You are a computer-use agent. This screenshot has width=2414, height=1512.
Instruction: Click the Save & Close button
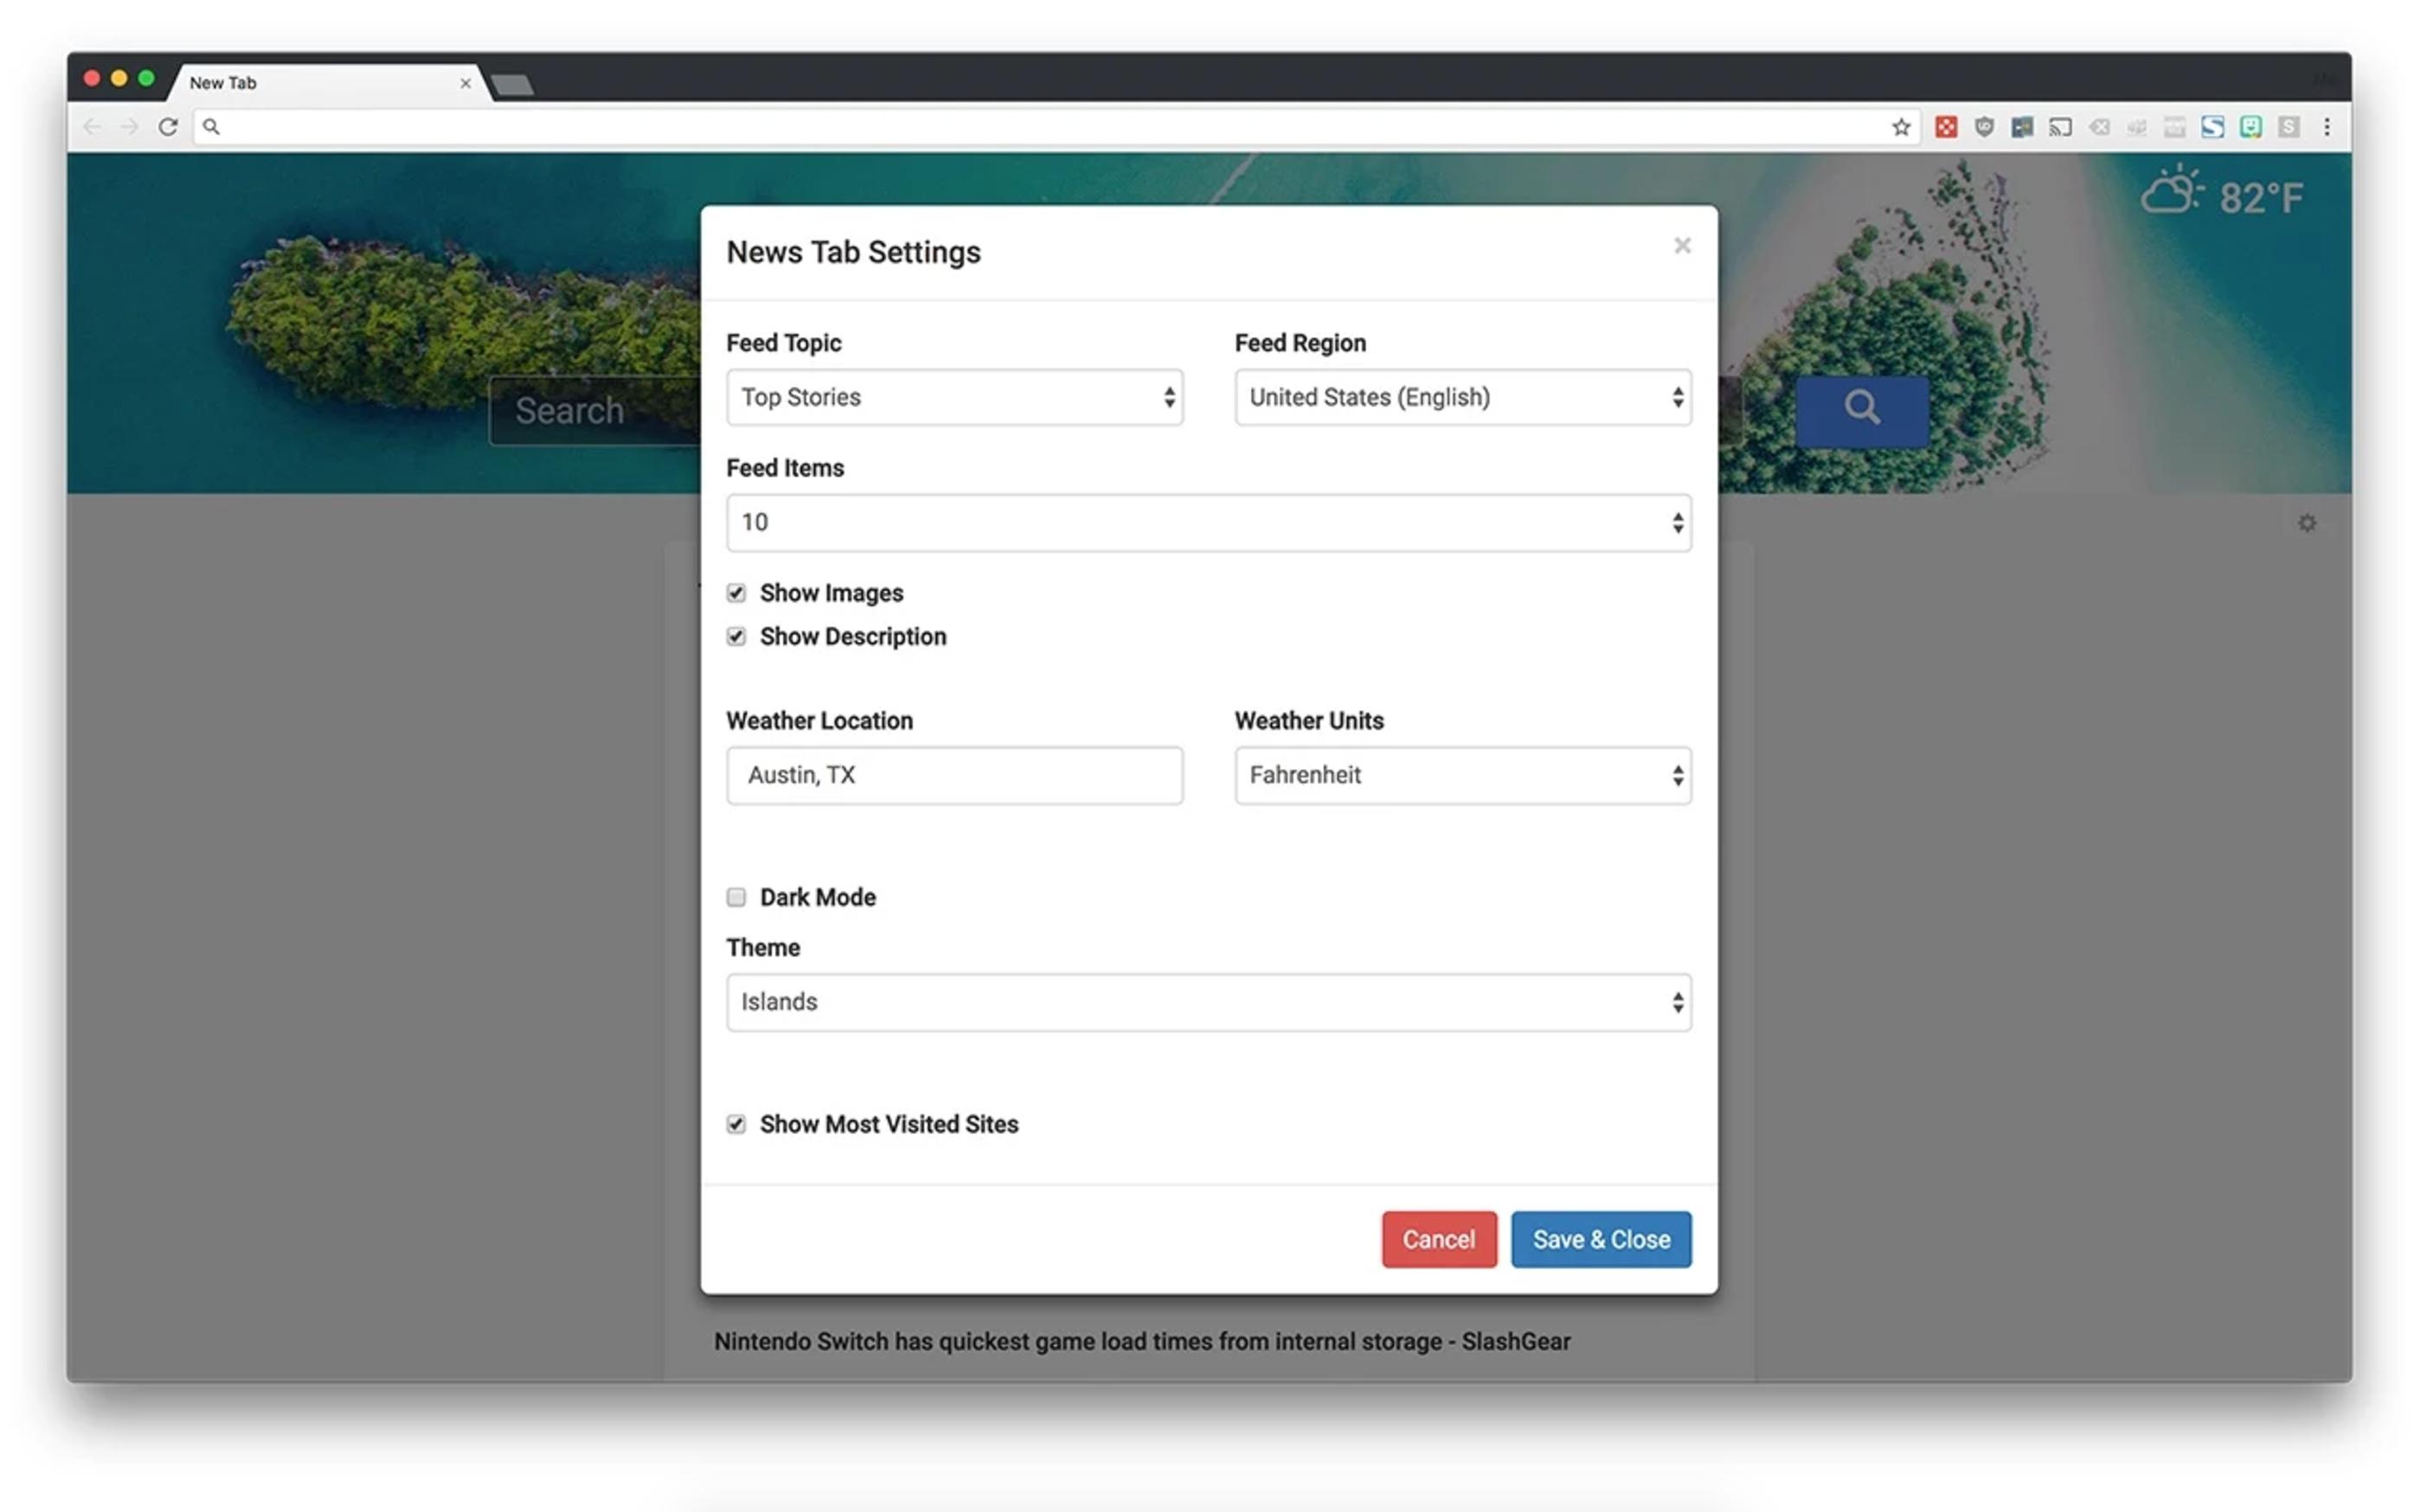tap(1600, 1239)
